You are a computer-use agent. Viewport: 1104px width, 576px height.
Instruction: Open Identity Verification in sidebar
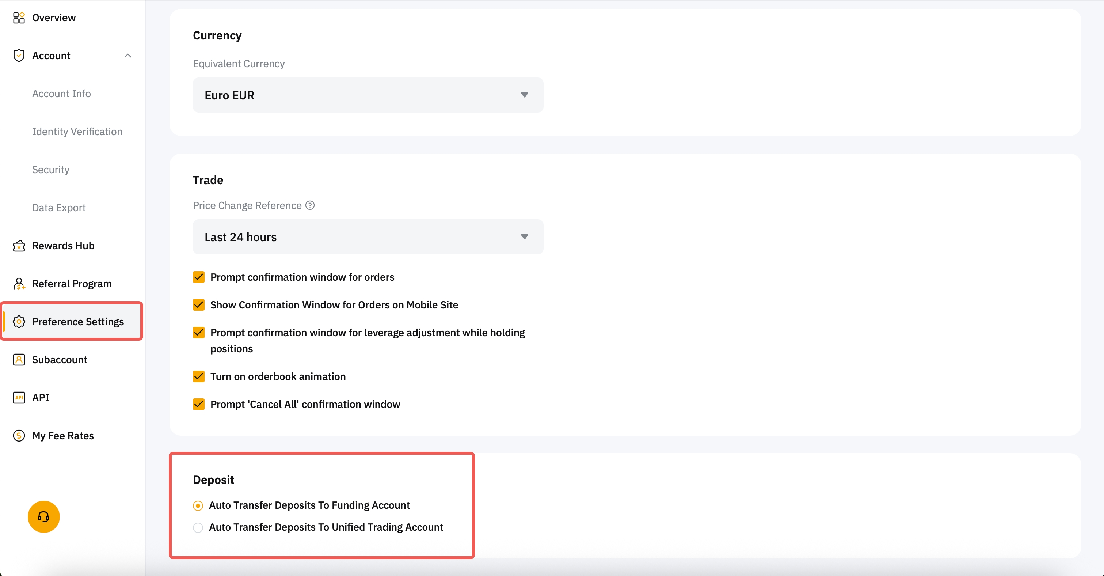click(77, 132)
